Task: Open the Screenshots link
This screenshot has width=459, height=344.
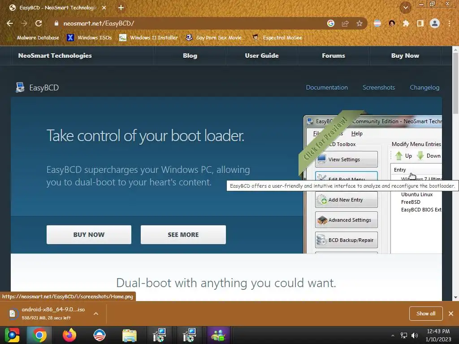Action: 379,87
